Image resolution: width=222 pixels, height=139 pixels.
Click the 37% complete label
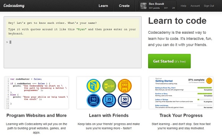point(196,80)
